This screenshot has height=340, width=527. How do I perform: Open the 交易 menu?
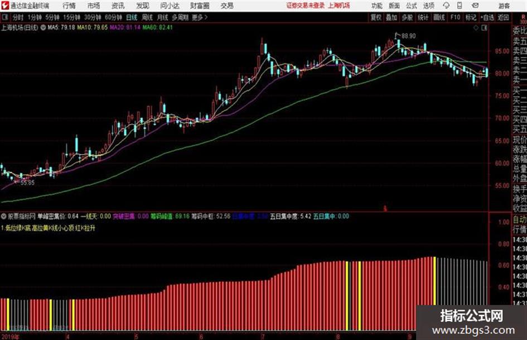coord(227,6)
